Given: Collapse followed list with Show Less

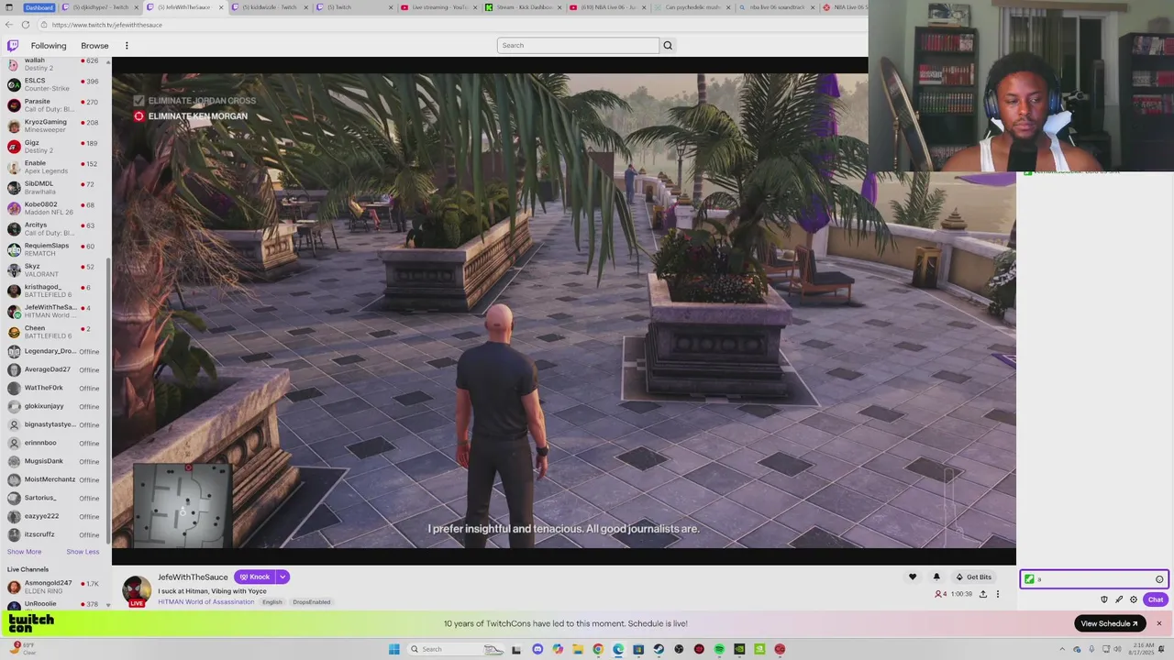Looking at the screenshot, I should (83, 552).
